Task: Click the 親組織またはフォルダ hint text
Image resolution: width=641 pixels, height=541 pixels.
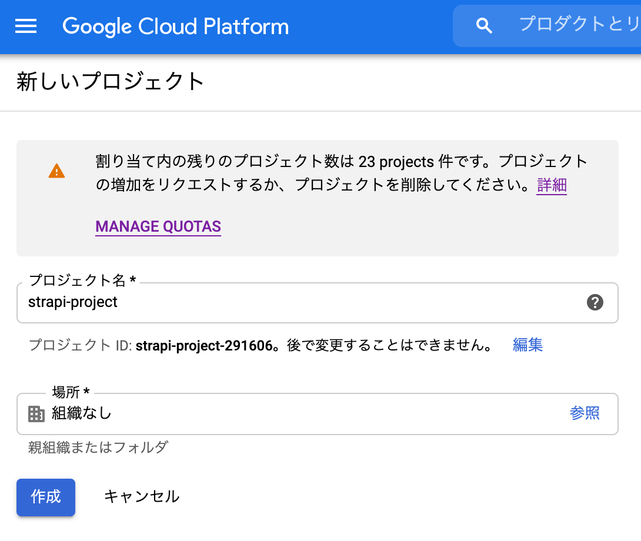Action: click(x=98, y=447)
